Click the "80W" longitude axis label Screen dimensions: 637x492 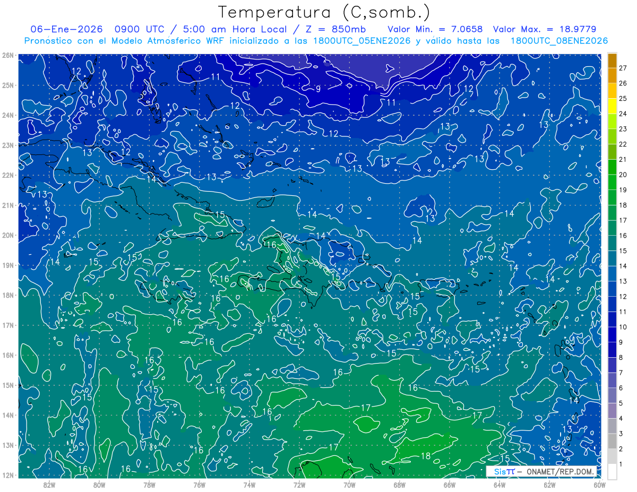click(99, 485)
